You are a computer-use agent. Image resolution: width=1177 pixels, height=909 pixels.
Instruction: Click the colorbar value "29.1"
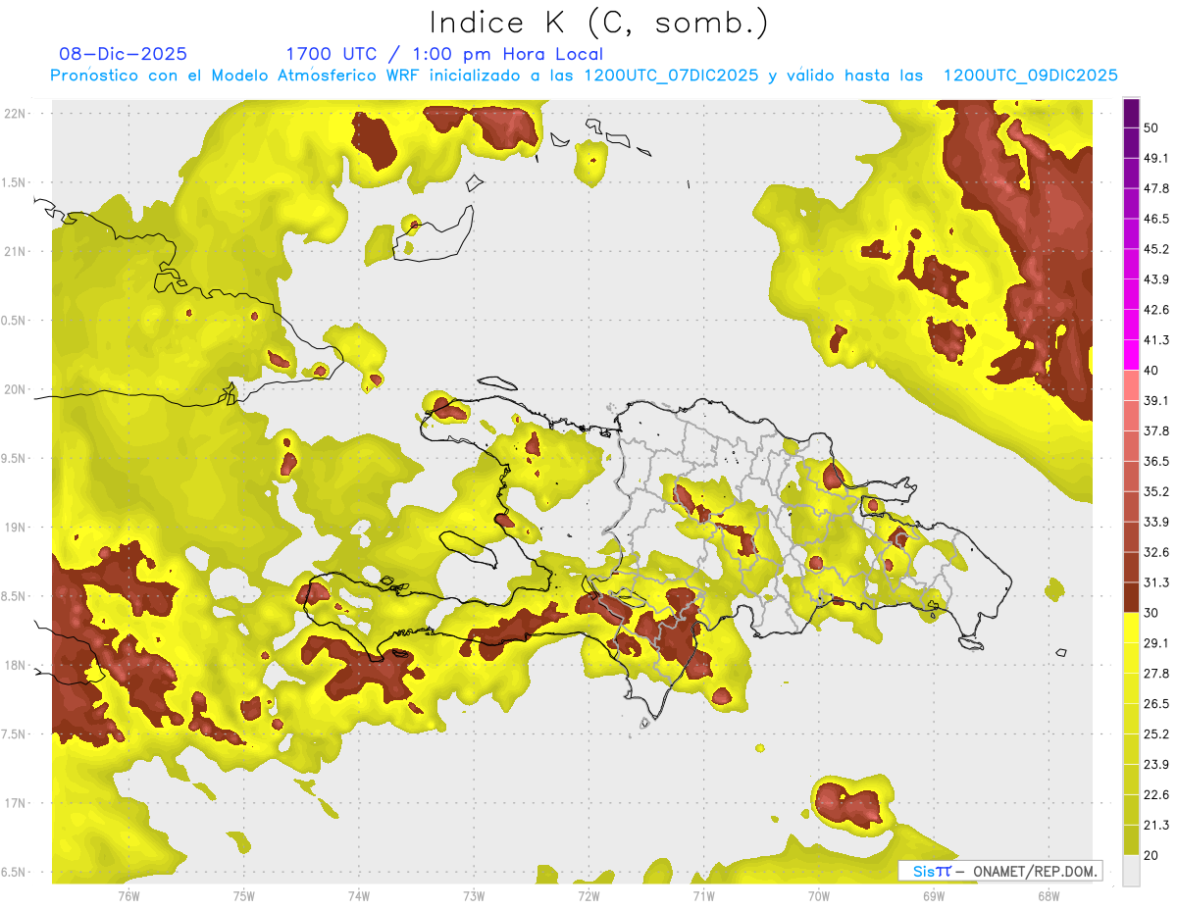pos(1156,643)
